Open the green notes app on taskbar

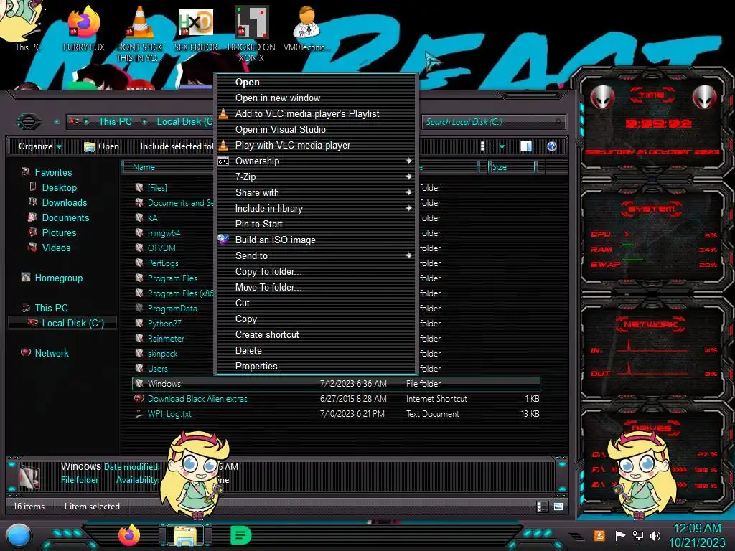(240, 535)
